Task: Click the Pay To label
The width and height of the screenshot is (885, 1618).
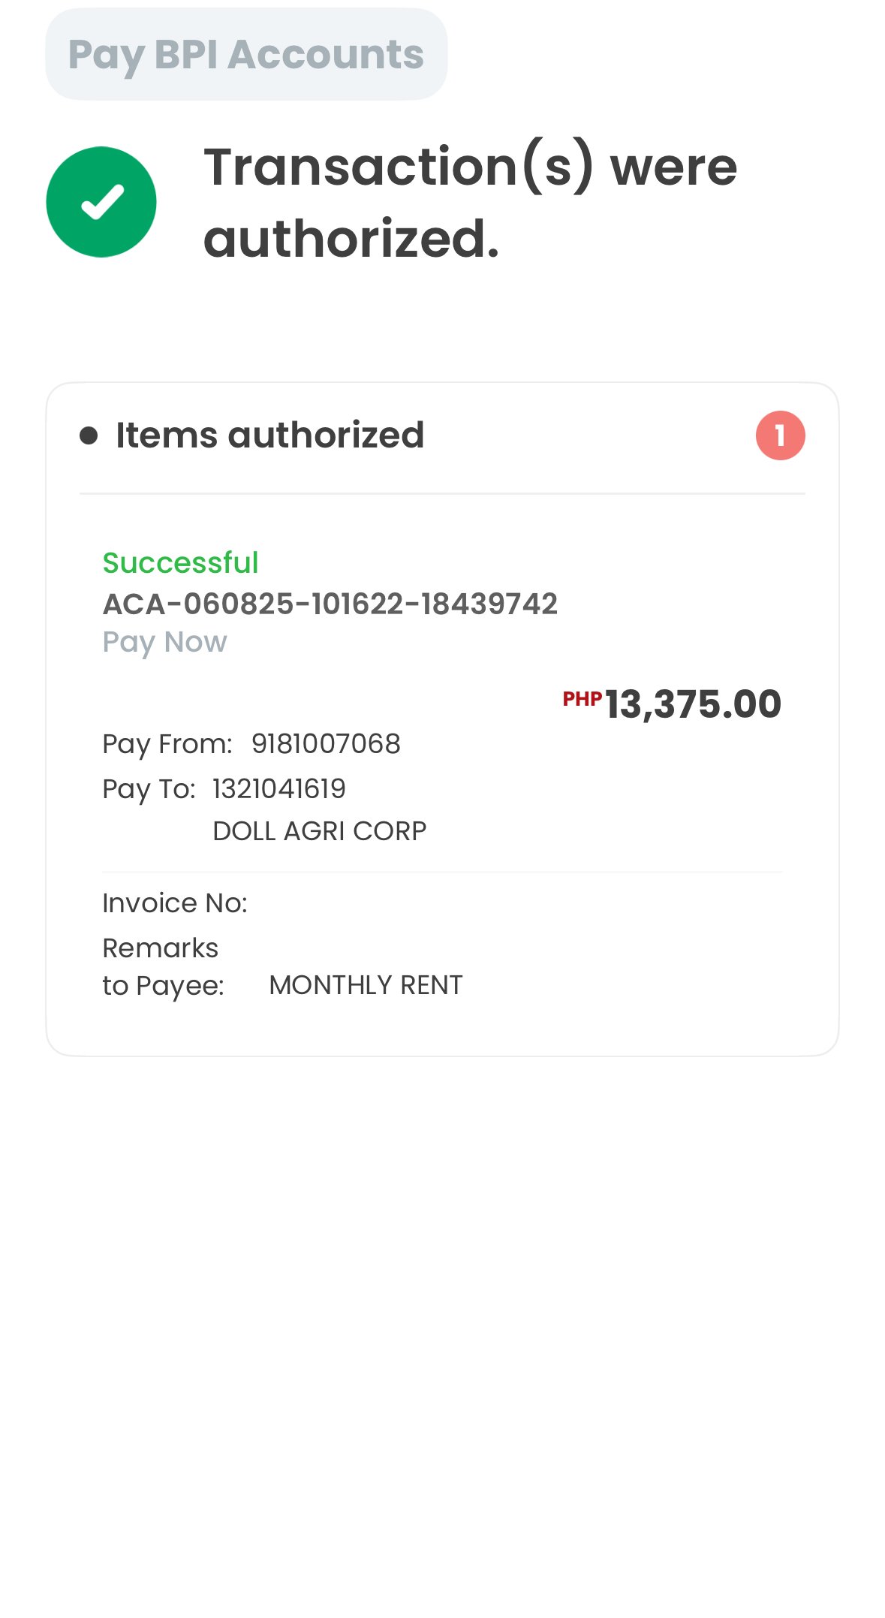Action: [x=149, y=788]
